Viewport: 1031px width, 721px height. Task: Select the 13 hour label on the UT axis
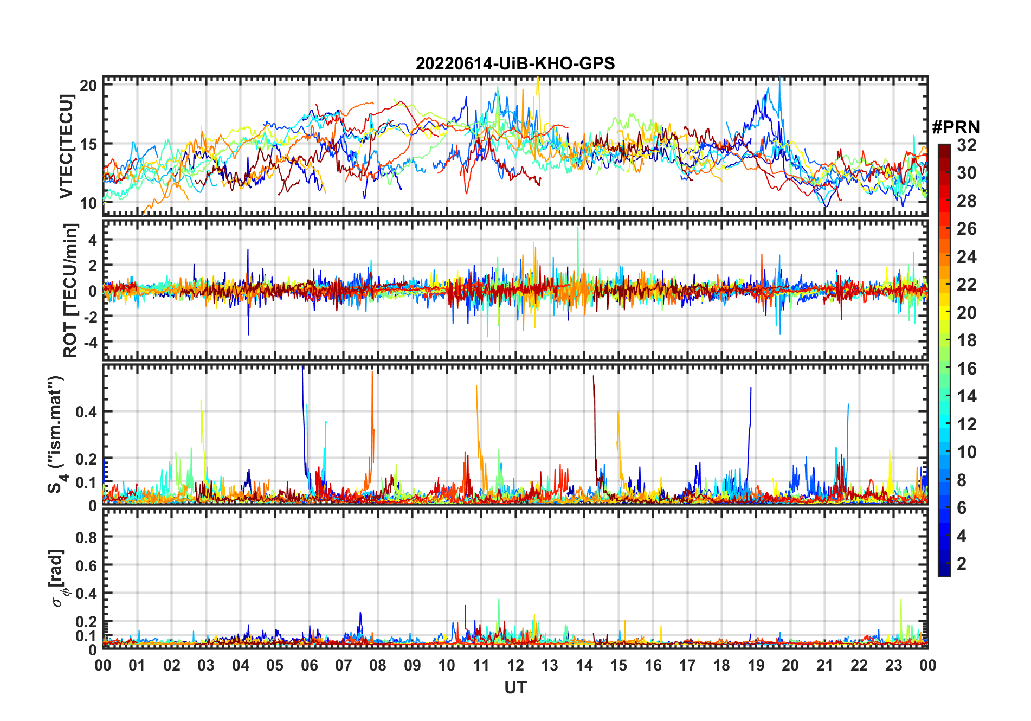550,665
